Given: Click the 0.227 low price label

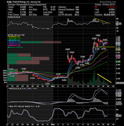Looking at the screenshot, I should coord(47,83).
